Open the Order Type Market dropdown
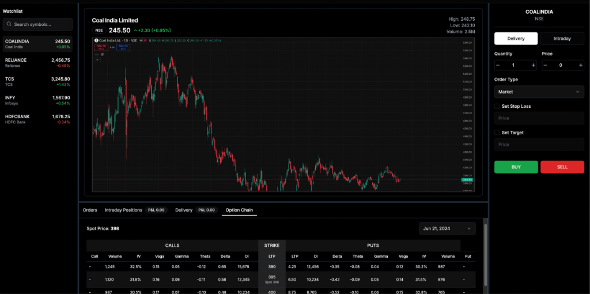This screenshot has width=590, height=294. coord(539,92)
